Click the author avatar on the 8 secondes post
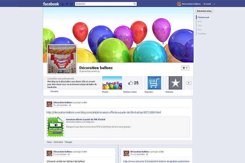Image resolution: width=245 pixels, height=163 pixels. coord(49,104)
